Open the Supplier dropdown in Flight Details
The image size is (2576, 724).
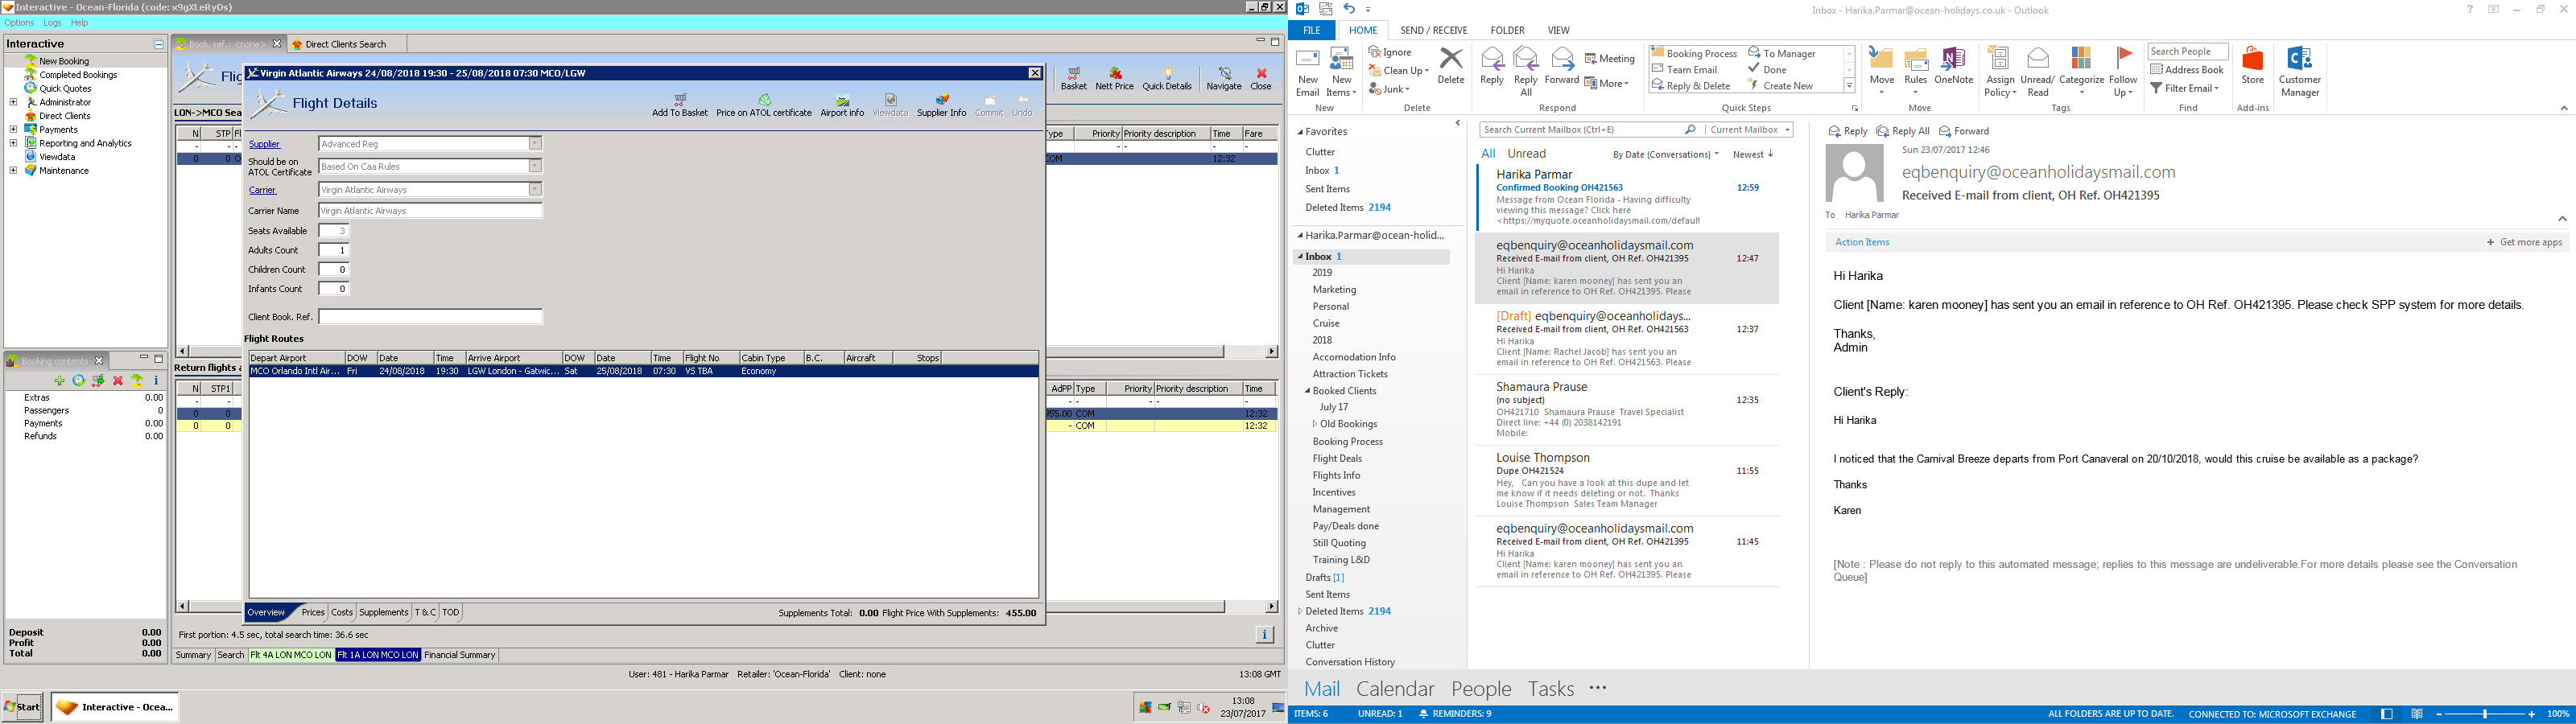[x=535, y=144]
